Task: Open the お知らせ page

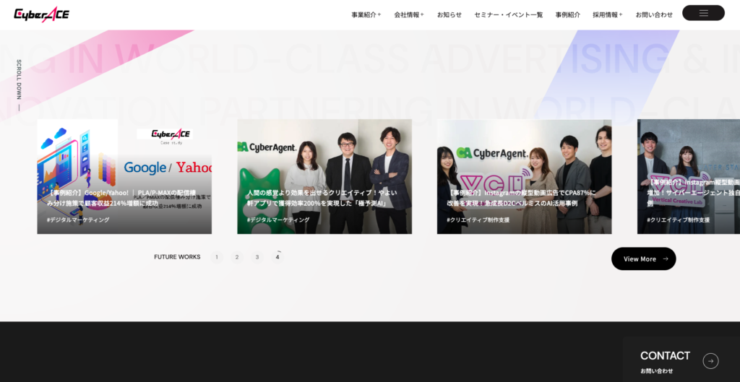Action: coord(449,14)
